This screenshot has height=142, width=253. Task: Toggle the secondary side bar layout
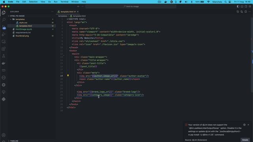[x=246, y=6]
